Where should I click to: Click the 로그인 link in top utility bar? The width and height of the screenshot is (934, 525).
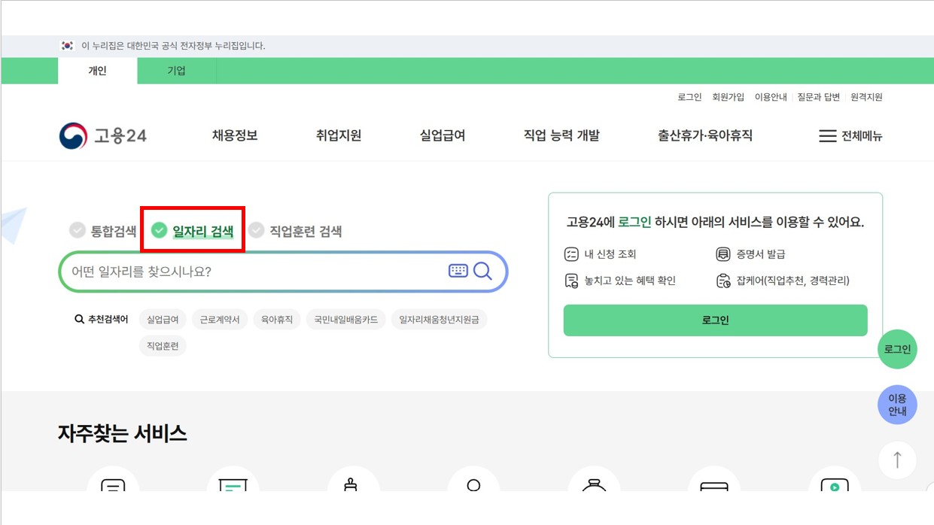[x=689, y=97]
